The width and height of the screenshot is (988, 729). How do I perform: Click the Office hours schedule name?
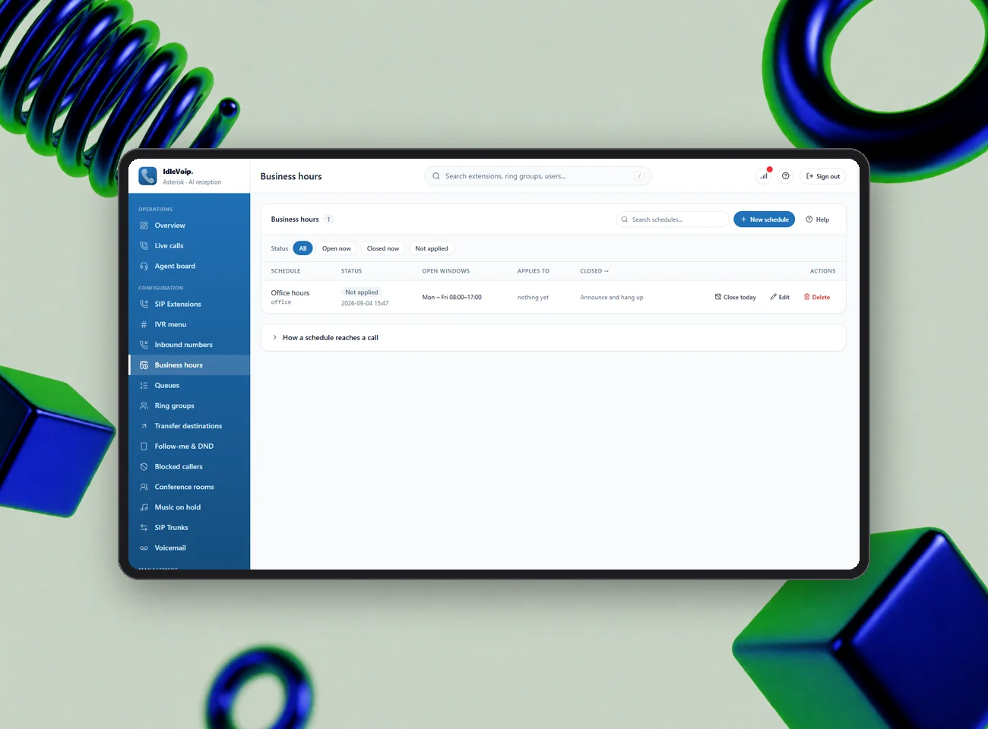click(x=290, y=293)
